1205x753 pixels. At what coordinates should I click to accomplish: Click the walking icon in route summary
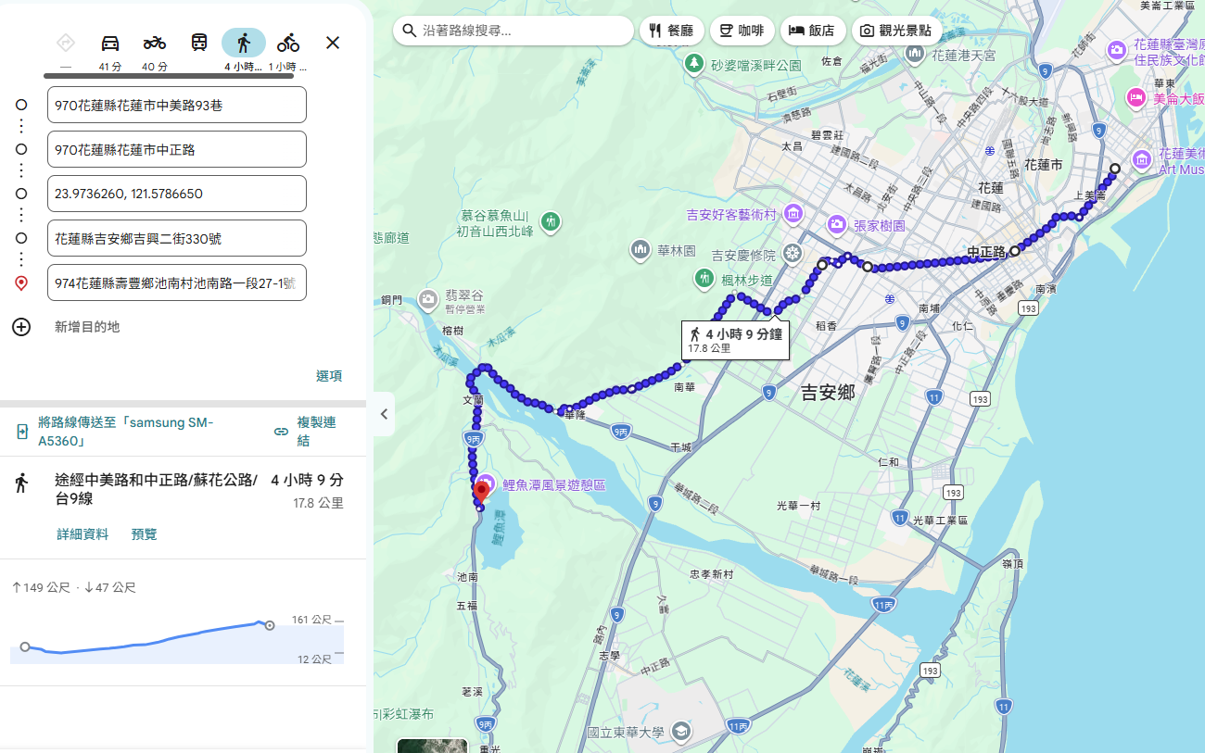21,483
